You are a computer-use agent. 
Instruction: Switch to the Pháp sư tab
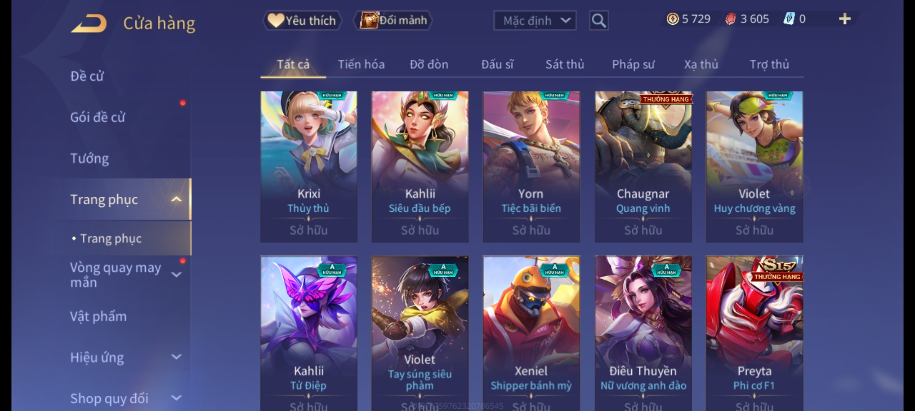click(633, 64)
